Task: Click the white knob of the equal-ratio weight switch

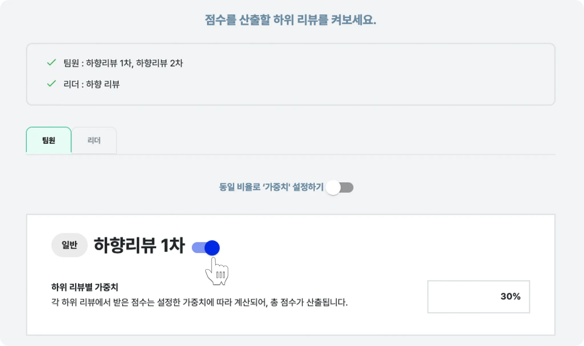Action: [x=333, y=188]
